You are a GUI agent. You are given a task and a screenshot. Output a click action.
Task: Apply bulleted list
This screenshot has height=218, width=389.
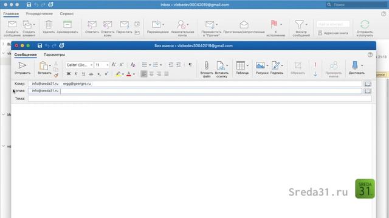[145, 65]
